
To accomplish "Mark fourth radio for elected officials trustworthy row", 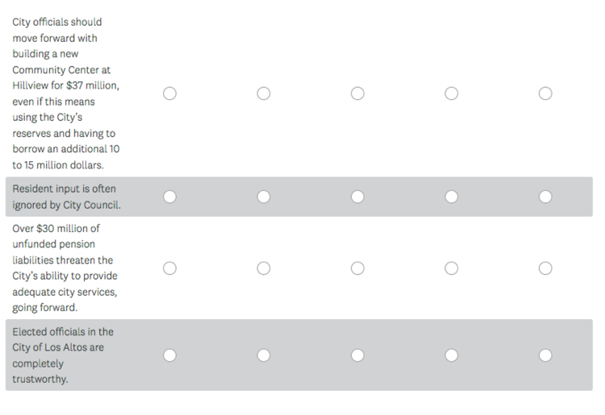I will pos(452,355).
